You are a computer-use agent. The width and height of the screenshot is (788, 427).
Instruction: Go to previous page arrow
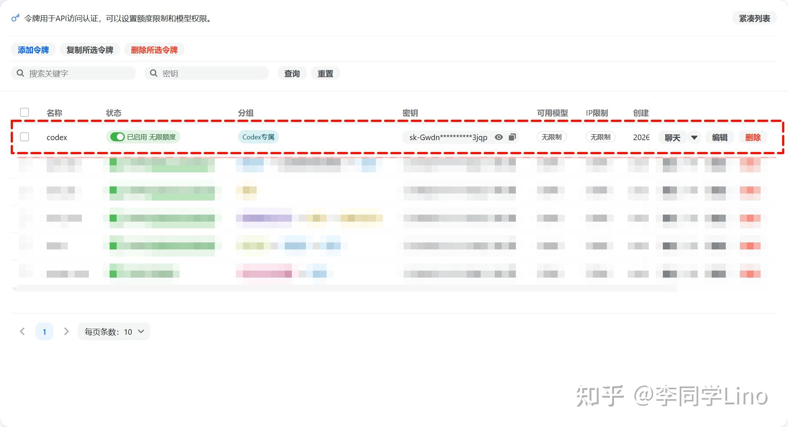click(x=22, y=331)
